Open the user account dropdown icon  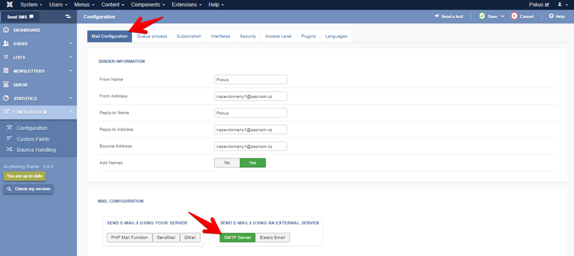pos(562,5)
